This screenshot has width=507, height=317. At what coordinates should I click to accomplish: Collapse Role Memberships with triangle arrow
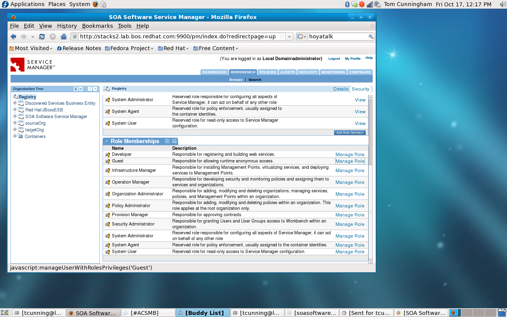click(107, 141)
